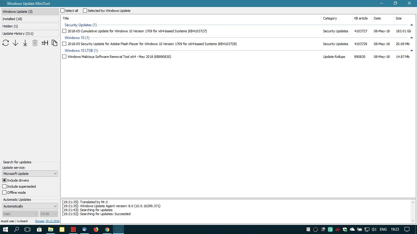Click the ±H hide updates icon
Screen dimensions: 417x234
[45, 43]
